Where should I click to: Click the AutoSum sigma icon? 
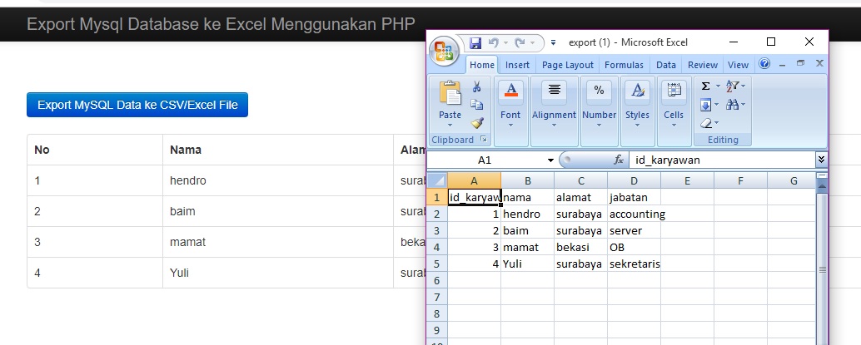click(706, 86)
